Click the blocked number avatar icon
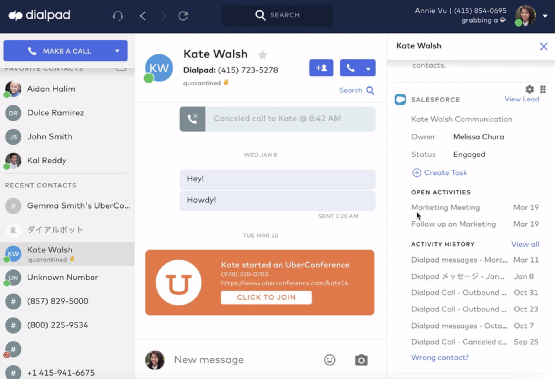 pos(13,349)
